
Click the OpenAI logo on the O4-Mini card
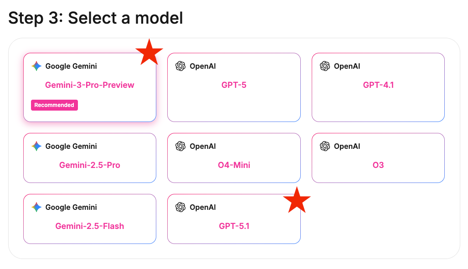click(180, 146)
